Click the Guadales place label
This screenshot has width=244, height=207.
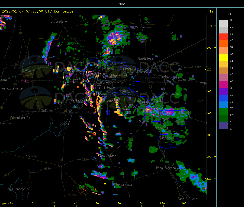click(x=145, y=58)
